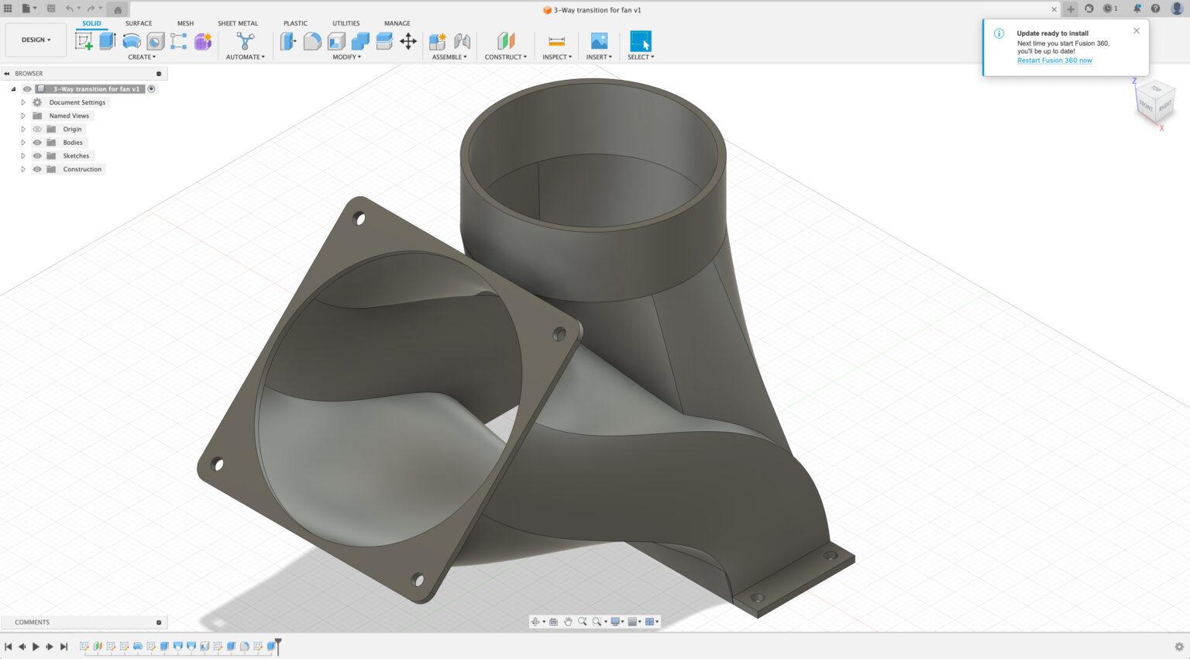Open the Create Form tool

coord(201,41)
